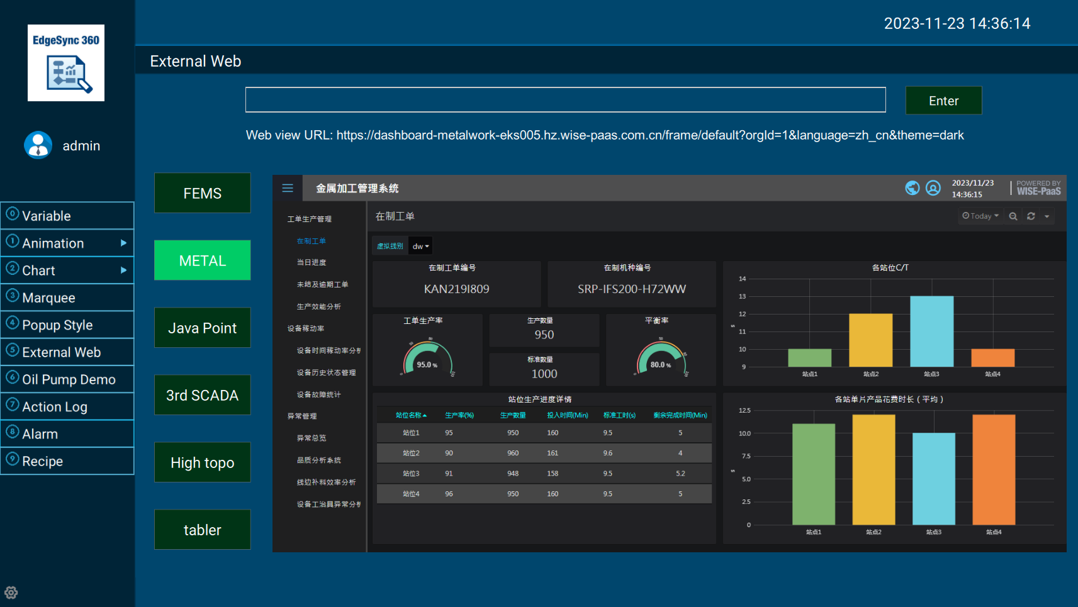Expand the Animation submenu arrow

pyautogui.click(x=123, y=243)
